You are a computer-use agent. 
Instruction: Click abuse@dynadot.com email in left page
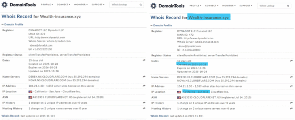tap(41, 45)
